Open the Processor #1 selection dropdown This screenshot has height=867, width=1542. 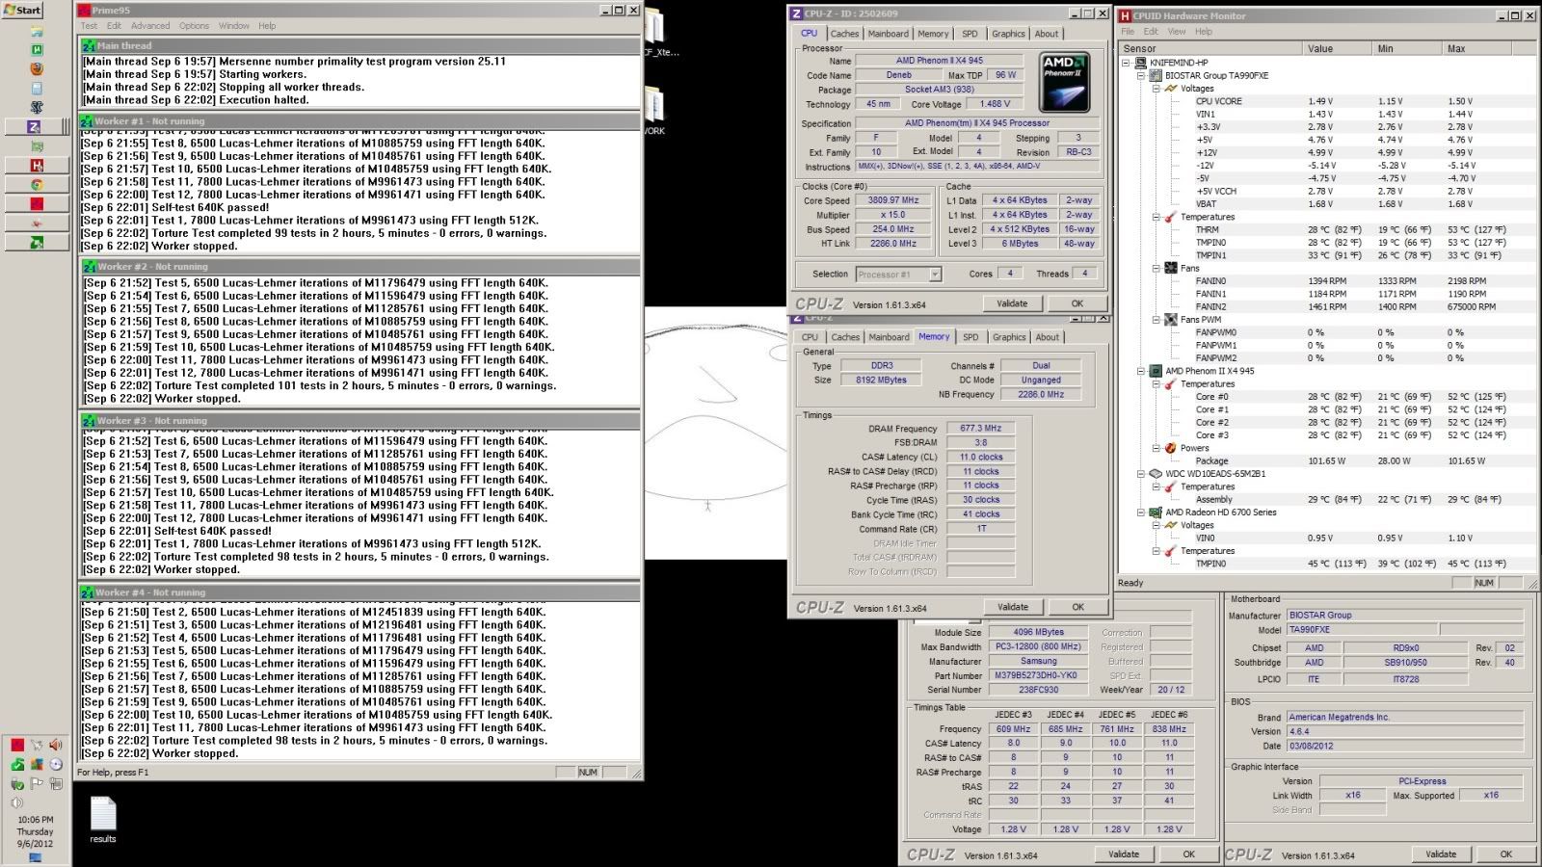click(x=898, y=275)
